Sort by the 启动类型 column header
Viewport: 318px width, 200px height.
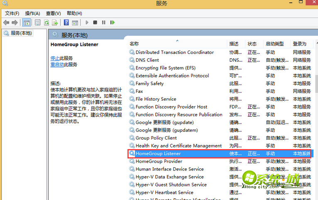(277, 43)
